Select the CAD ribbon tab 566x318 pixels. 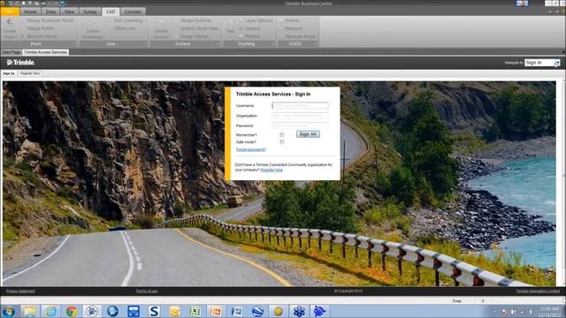pos(111,11)
